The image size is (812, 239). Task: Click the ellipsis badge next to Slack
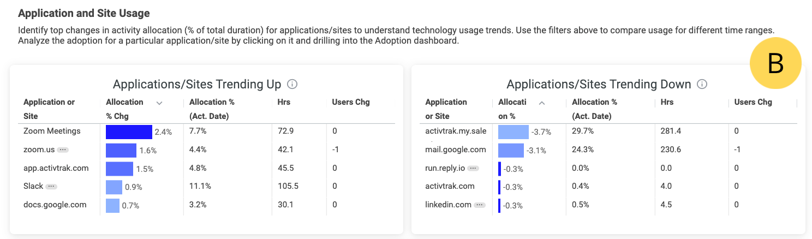(x=51, y=187)
